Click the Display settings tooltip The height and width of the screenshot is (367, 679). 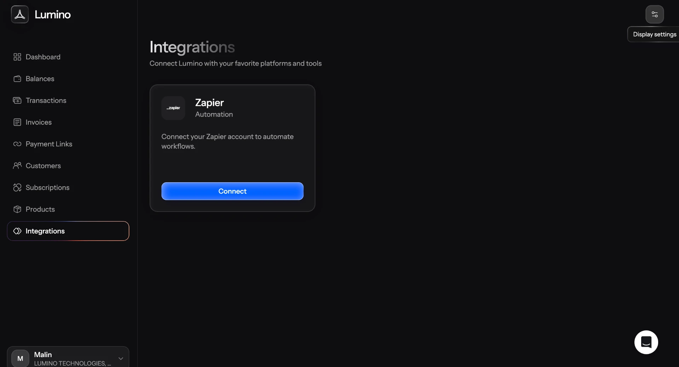pos(654,34)
